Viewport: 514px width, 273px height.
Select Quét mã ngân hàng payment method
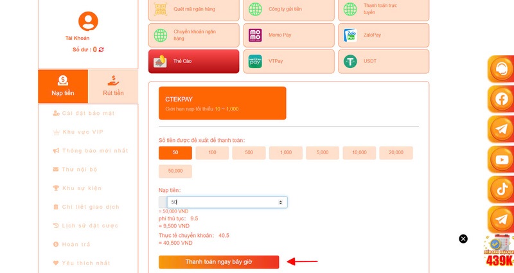coord(194,10)
